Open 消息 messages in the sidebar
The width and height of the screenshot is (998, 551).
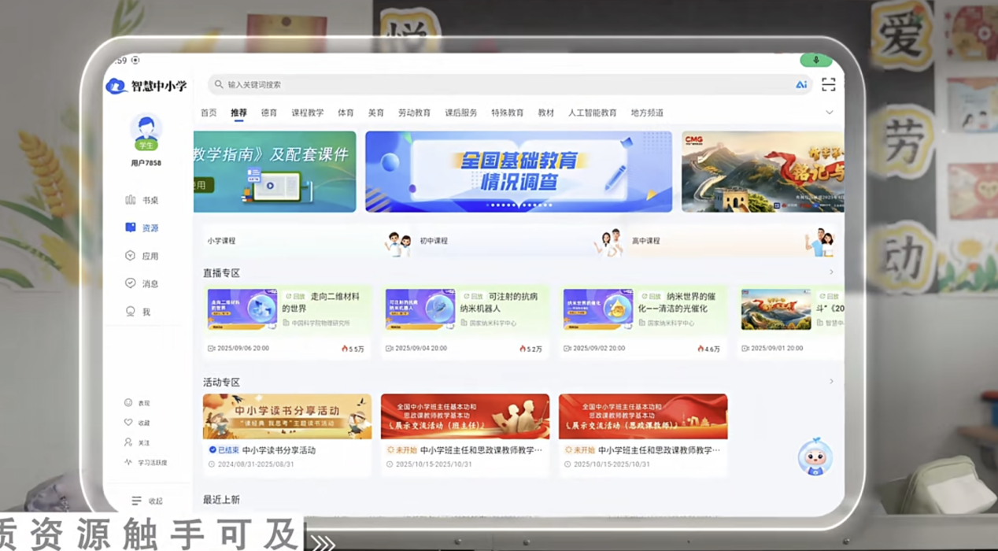(x=142, y=283)
